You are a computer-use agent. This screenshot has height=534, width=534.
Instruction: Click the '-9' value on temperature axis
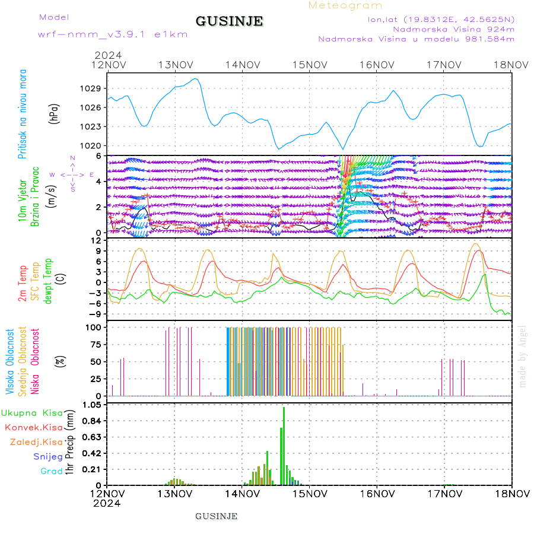(95, 314)
